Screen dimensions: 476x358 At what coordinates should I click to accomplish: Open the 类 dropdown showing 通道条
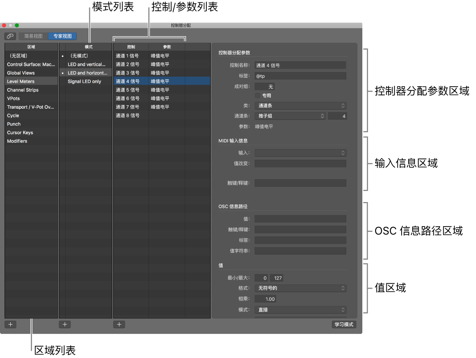pos(301,106)
